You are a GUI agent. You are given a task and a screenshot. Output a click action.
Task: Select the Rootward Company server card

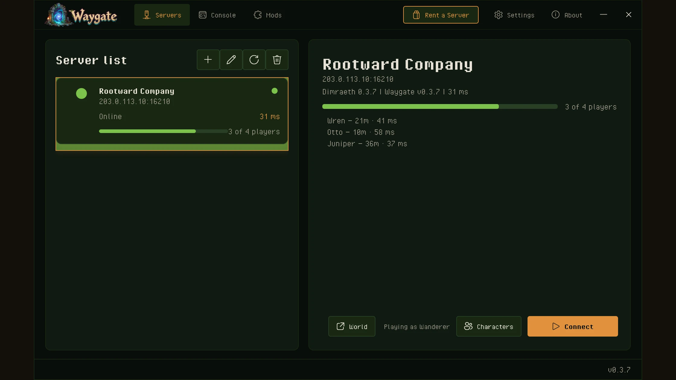coord(172,114)
